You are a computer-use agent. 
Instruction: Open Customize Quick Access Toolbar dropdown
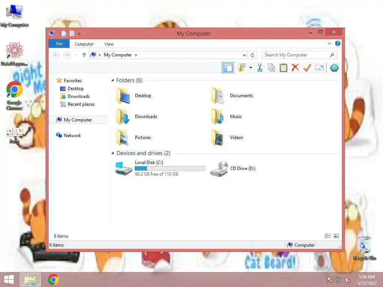tap(79, 34)
